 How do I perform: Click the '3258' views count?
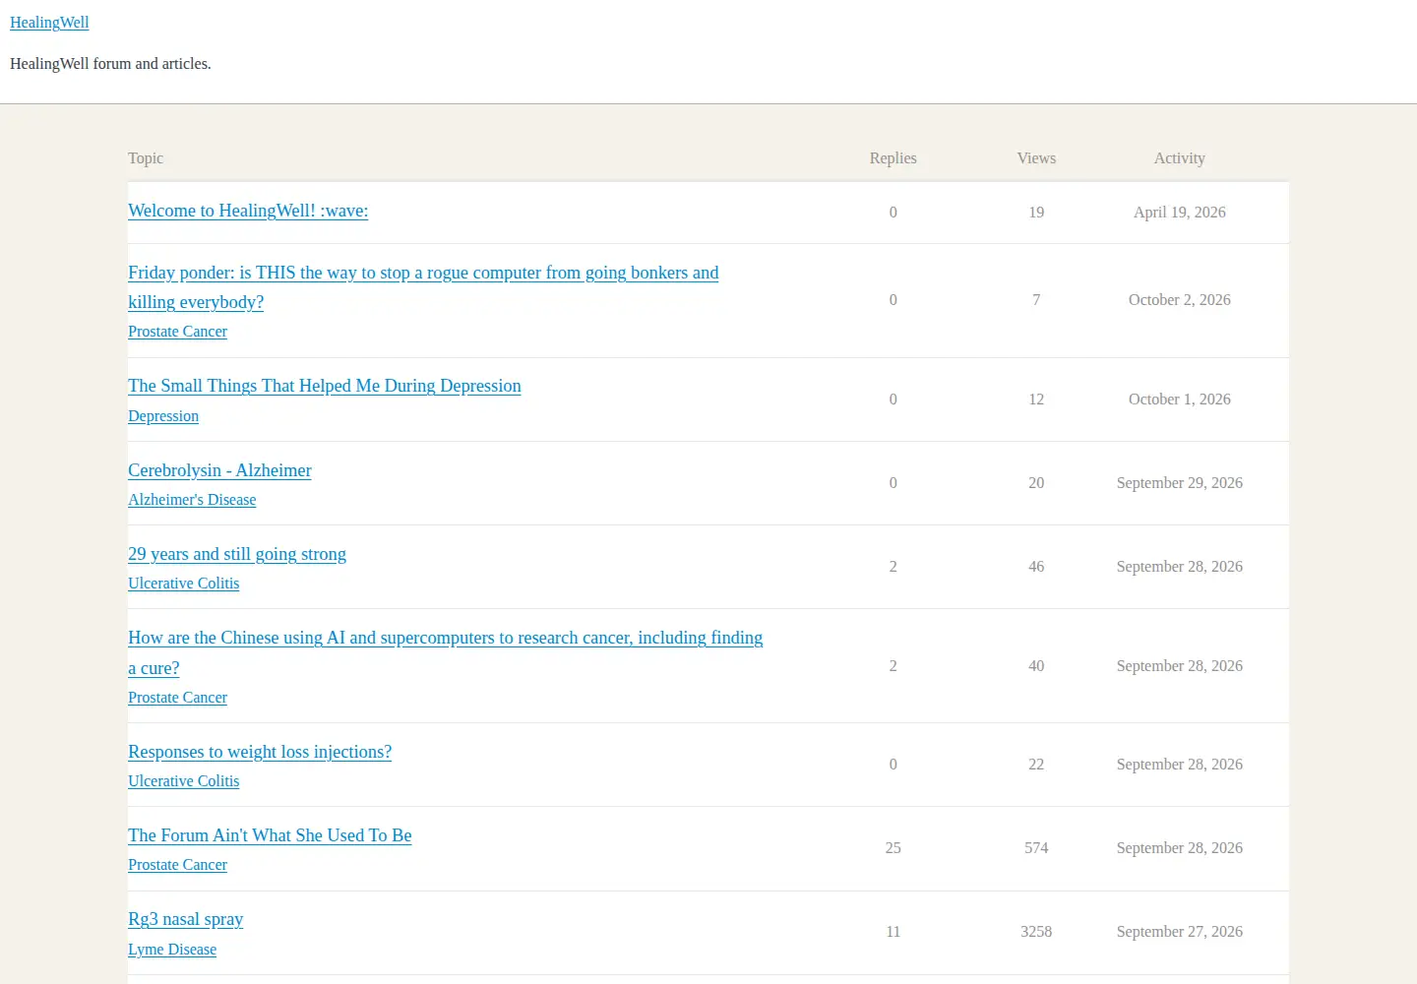point(1036,932)
